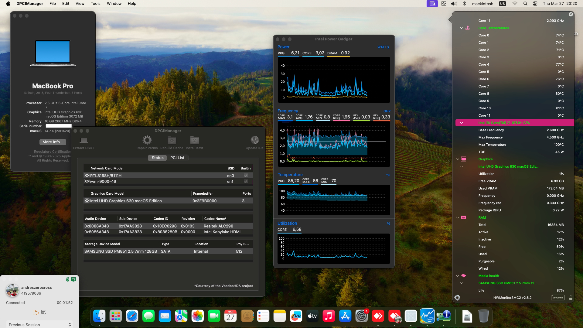
Task: Click the Rebuild Cache folder icon
Action: click(172, 140)
